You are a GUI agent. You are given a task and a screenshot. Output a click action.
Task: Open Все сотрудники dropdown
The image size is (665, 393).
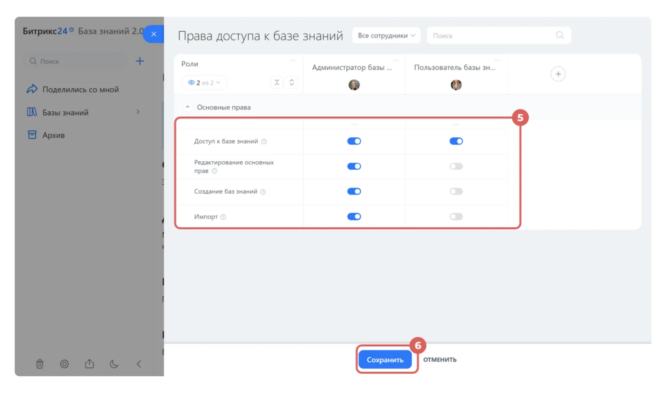pyautogui.click(x=386, y=35)
